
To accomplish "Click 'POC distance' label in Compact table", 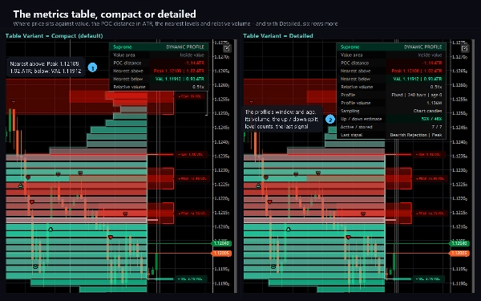I will pyautogui.click(x=127, y=63).
